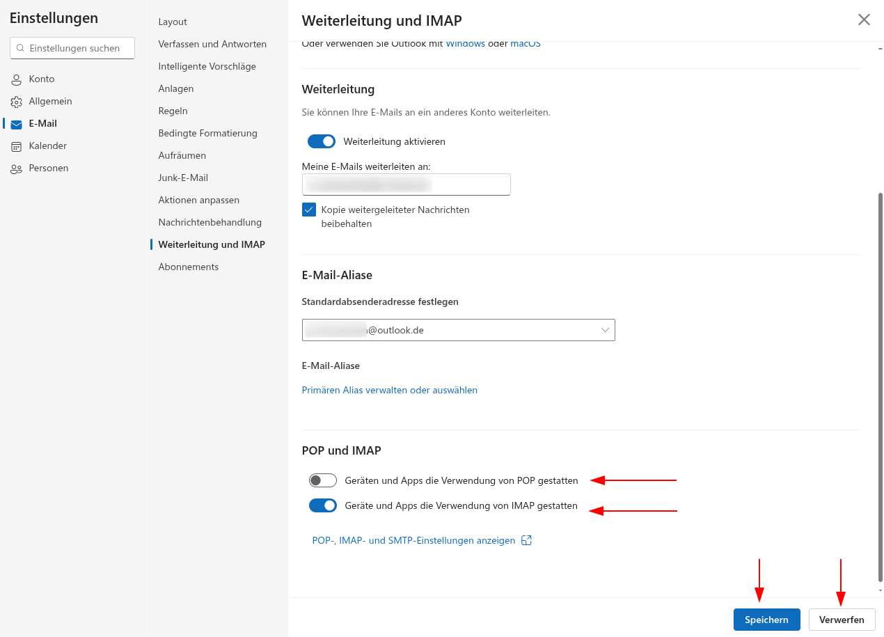This screenshot has height=637, width=884.
Task: Click the search magnifier icon
Action: [20, 48]
